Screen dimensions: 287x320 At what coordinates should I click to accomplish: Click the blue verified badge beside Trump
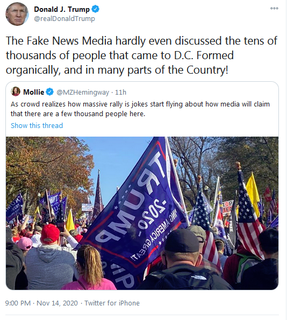point(95,9)
